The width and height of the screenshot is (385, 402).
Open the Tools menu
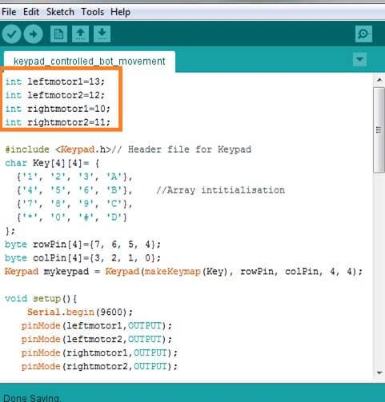[x=93, y=12]
